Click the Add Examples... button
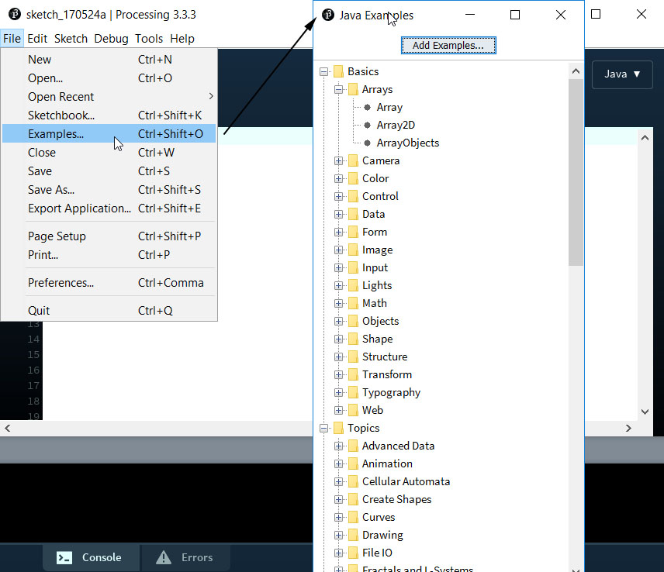The height and width of the screenshot is (572, 664). click(448, 45)
